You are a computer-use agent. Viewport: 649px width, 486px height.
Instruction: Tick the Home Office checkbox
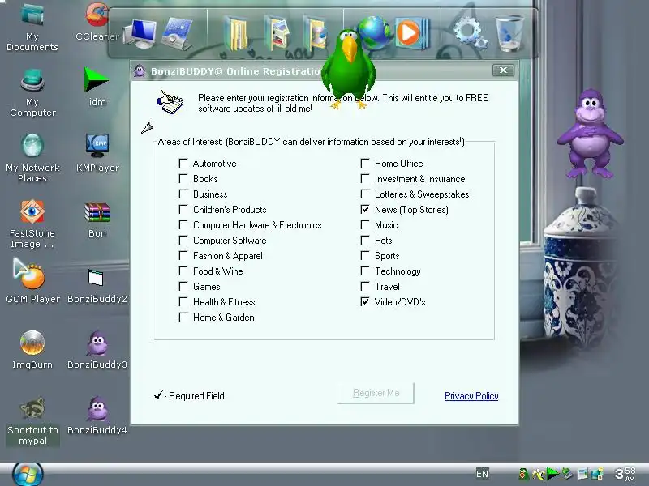(364, 164)
